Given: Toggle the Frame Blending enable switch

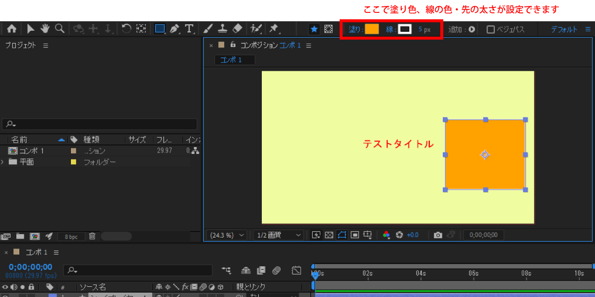Looking at the screenshot, I should tap(261, 270).
